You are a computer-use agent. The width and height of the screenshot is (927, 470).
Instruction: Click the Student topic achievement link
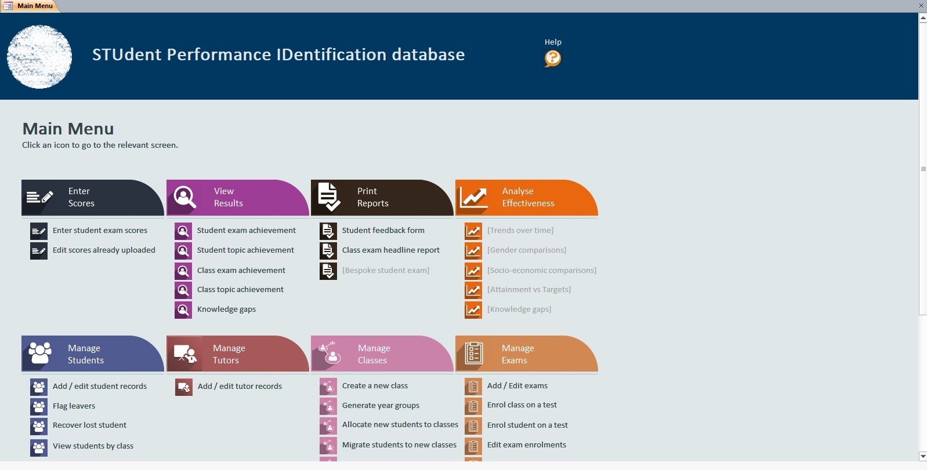pyautogui.click(x=245, y=250)
